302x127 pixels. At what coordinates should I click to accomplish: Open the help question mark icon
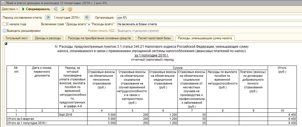point(70,9)
